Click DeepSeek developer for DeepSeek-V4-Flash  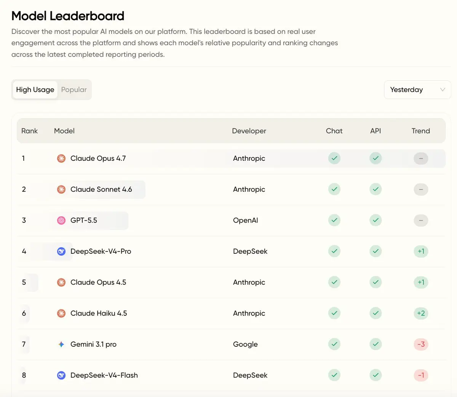click(250, 375)
